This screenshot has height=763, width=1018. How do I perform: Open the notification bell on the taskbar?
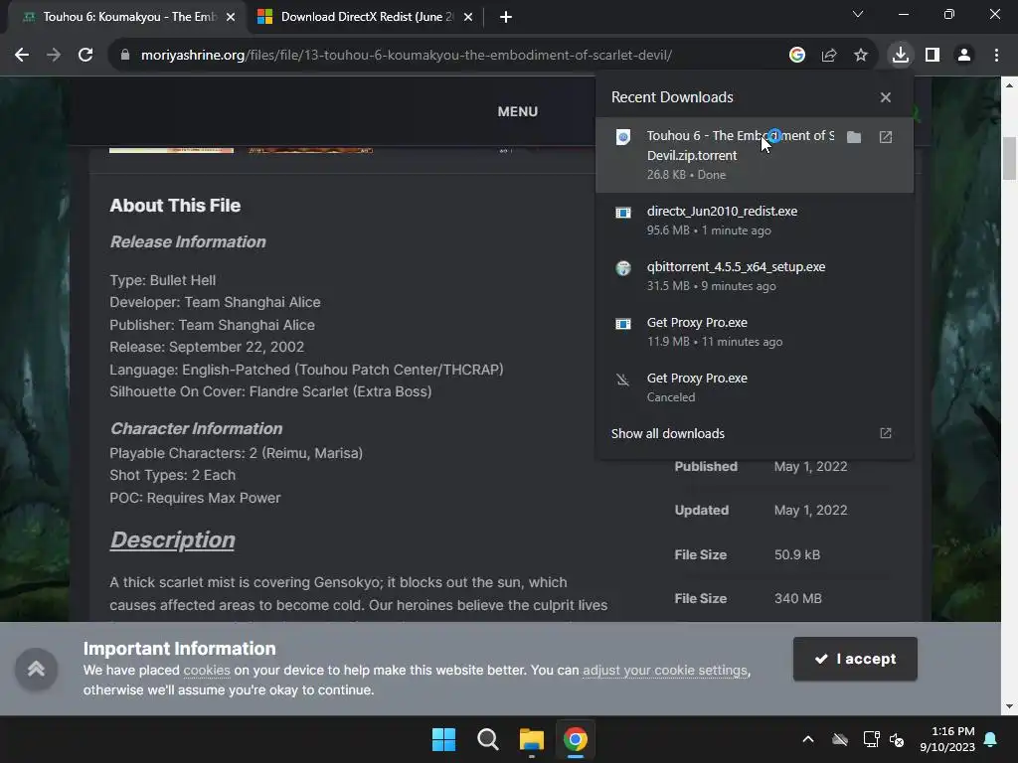991,739
